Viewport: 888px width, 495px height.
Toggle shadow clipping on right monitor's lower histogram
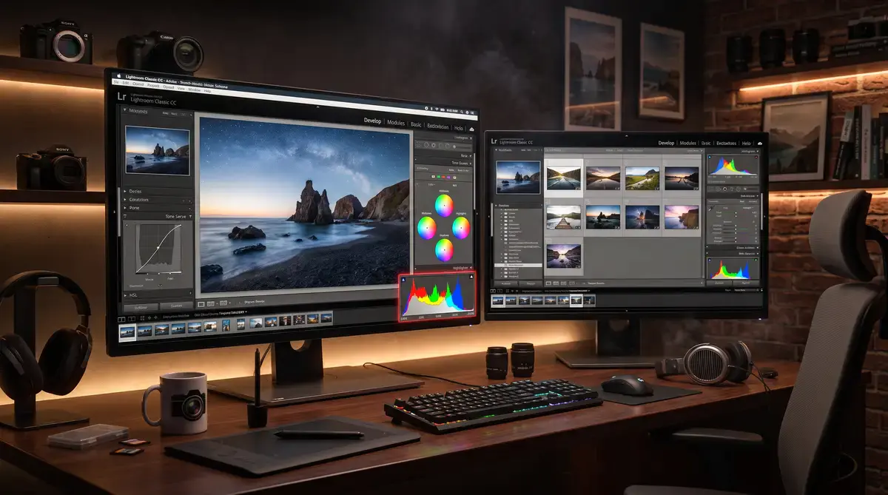(711, 260)
